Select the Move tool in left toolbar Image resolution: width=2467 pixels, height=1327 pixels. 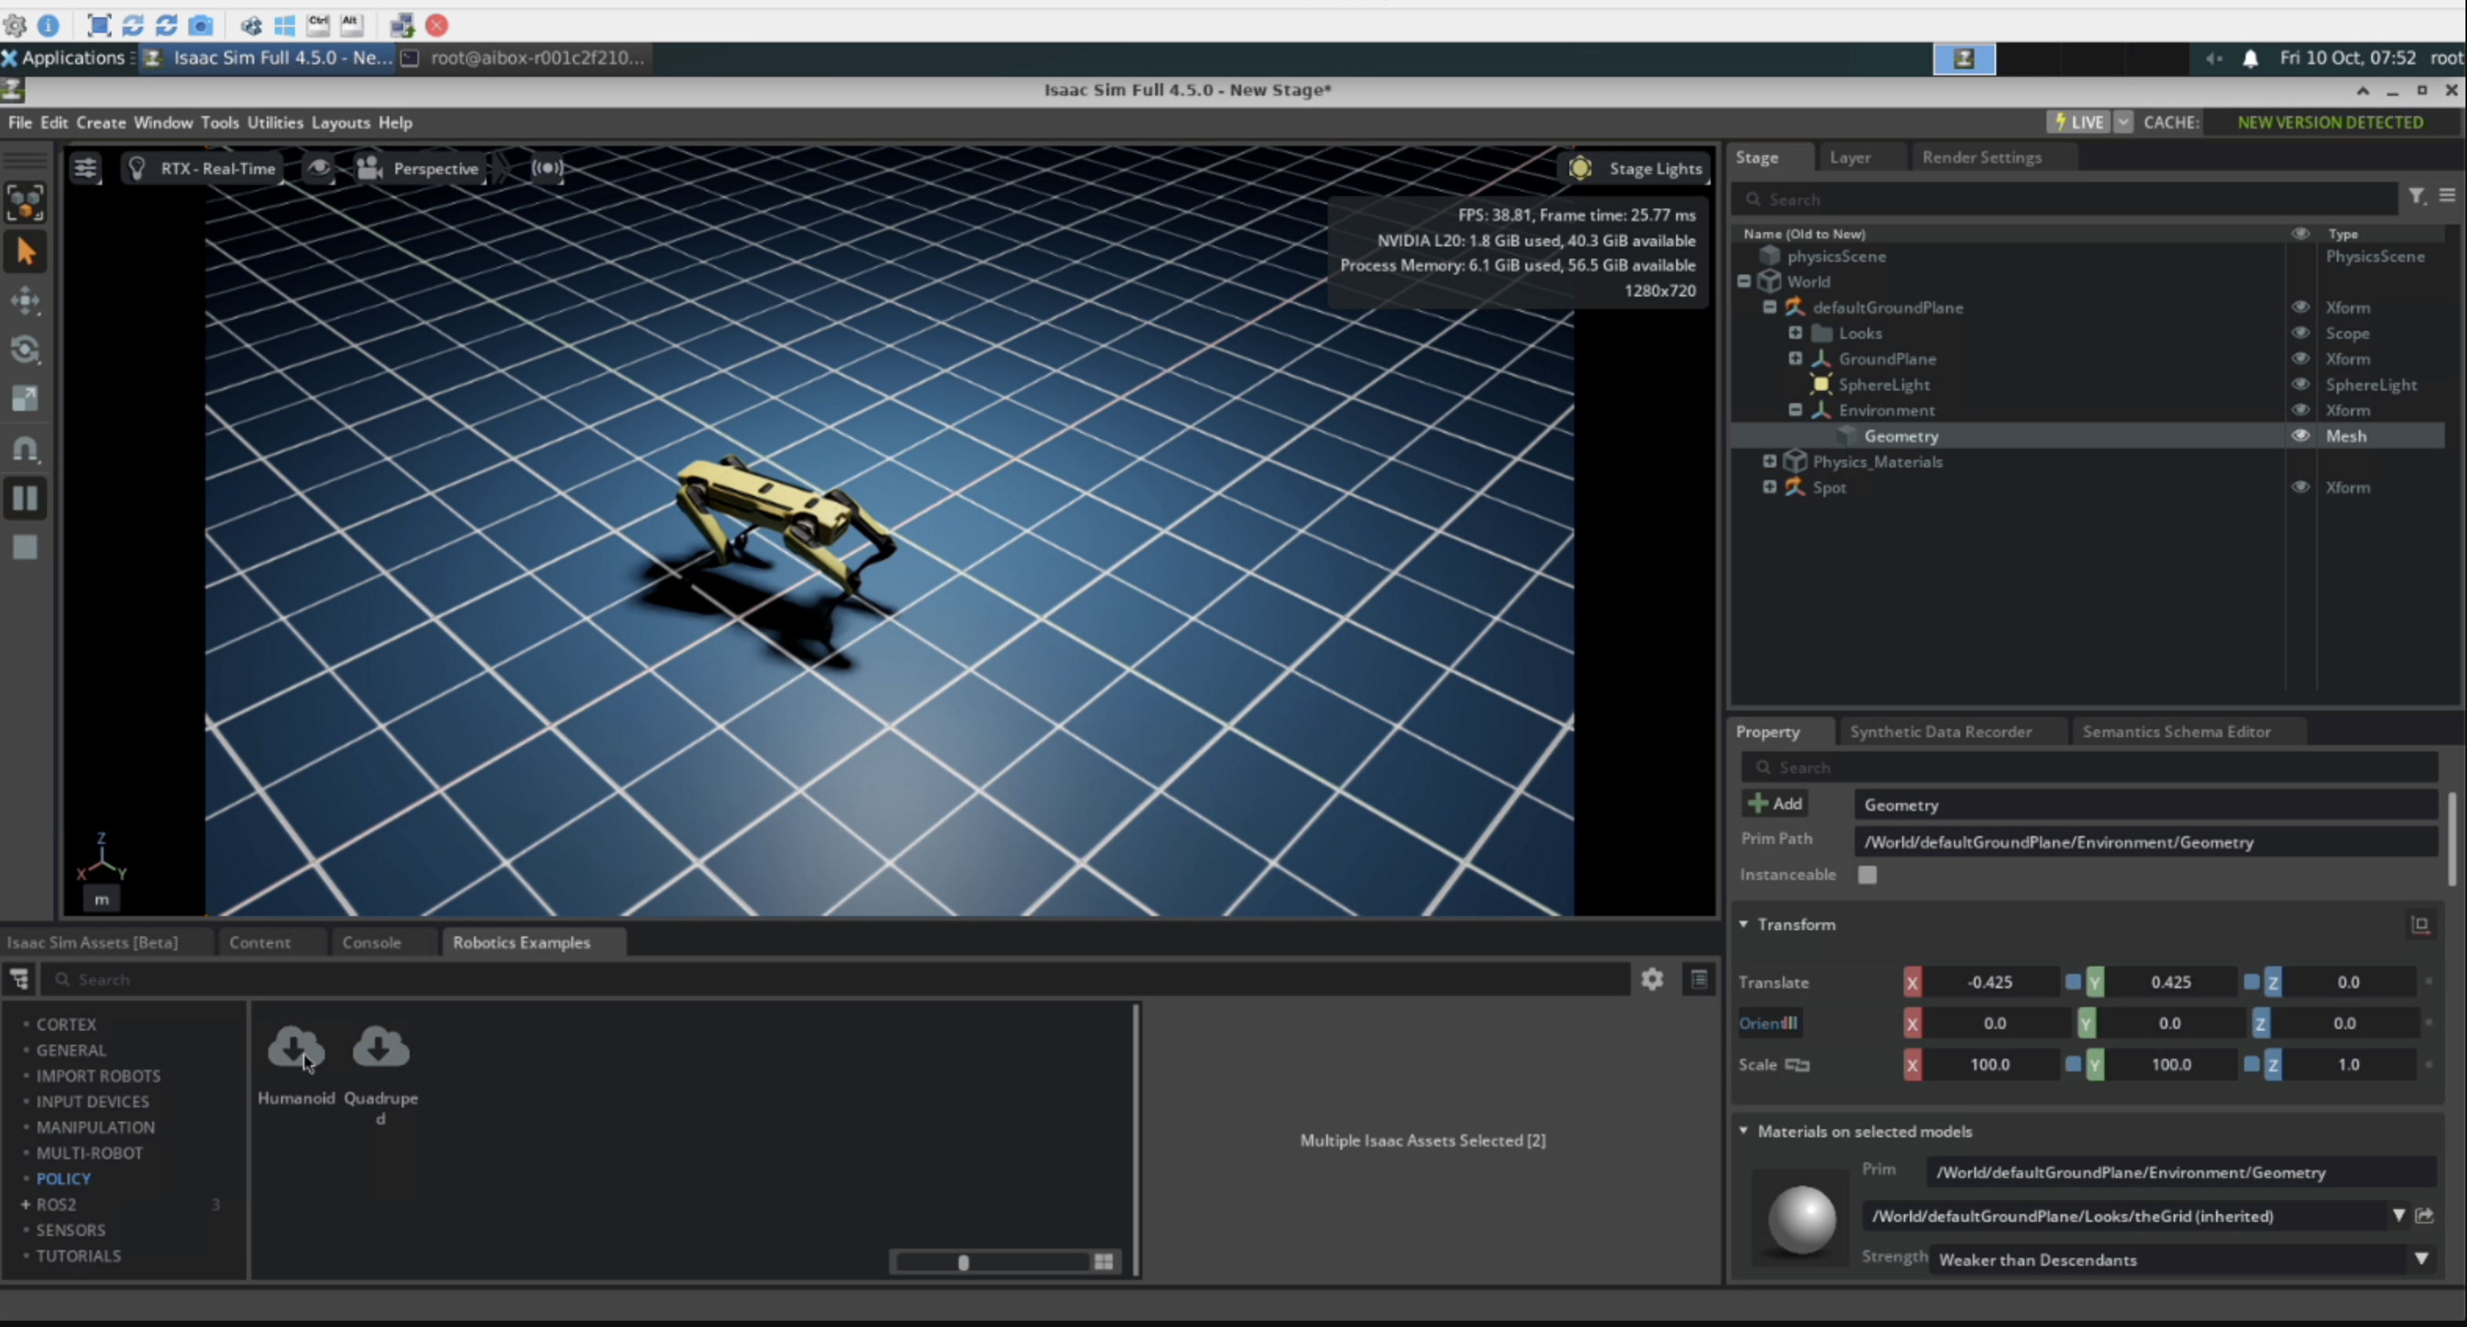[26, 302]
